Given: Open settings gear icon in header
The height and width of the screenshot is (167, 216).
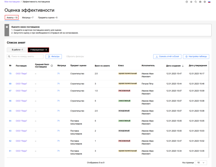Looking at the screenshot, I should (205, 2).
